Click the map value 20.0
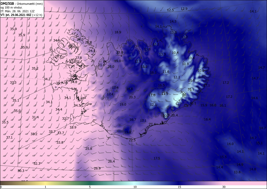Viewport: 267px width, 189px height. click(x=111, y=66)
